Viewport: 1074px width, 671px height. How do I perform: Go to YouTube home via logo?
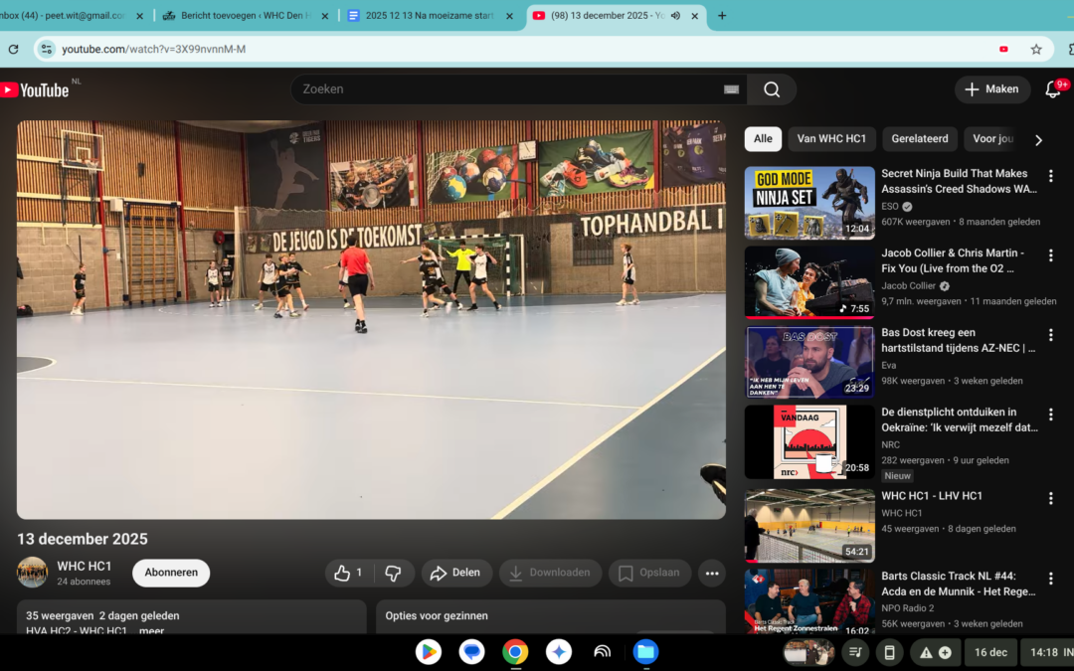pyautogui.click(x=36, y=90)
